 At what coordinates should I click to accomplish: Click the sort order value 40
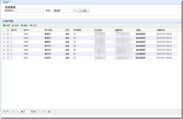pyautogui.click(x=75, y=46)
